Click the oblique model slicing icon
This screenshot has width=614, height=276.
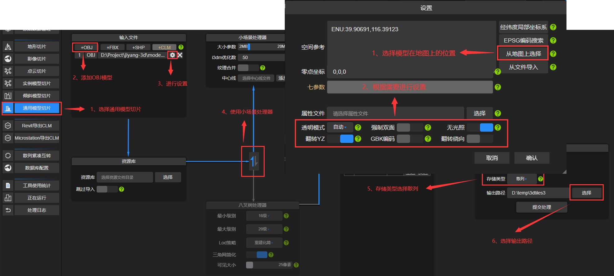8,96
